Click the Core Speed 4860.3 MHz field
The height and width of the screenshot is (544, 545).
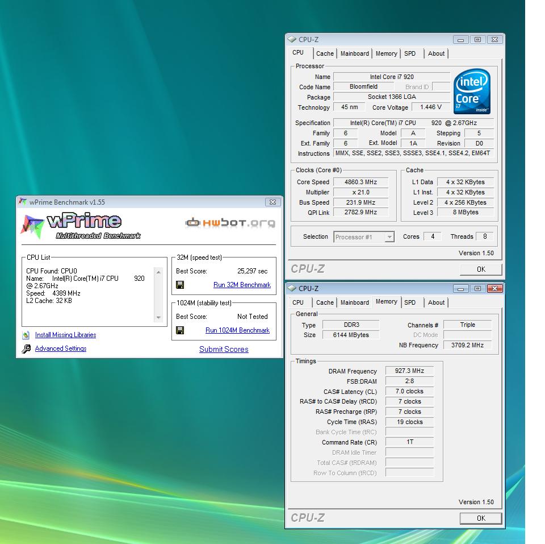(360, 182)
